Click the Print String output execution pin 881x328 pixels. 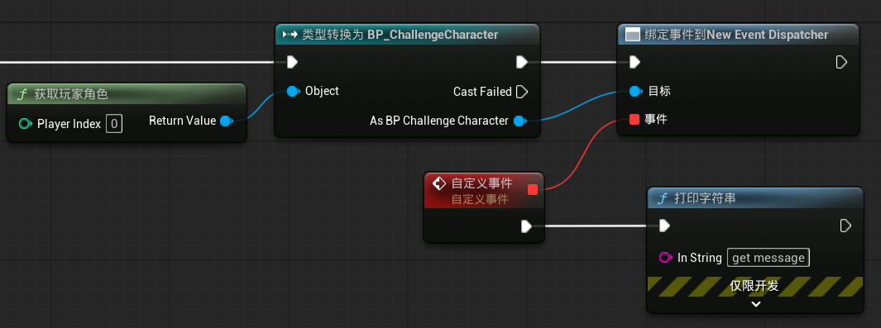tap(845, 226)
